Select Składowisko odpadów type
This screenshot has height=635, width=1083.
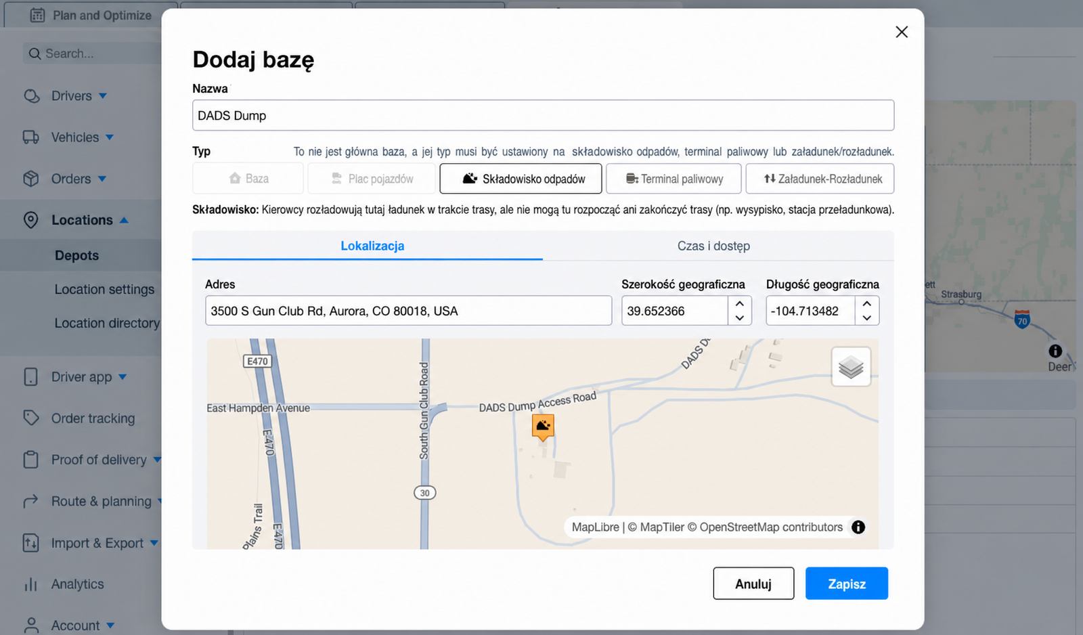pos(521,179)
